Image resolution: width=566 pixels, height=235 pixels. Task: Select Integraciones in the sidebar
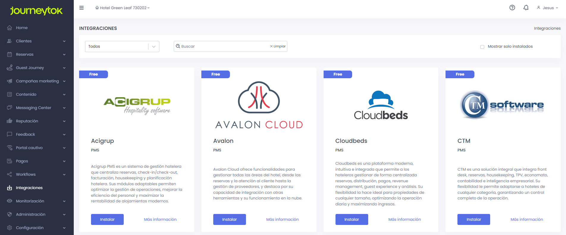coord(29,188)
